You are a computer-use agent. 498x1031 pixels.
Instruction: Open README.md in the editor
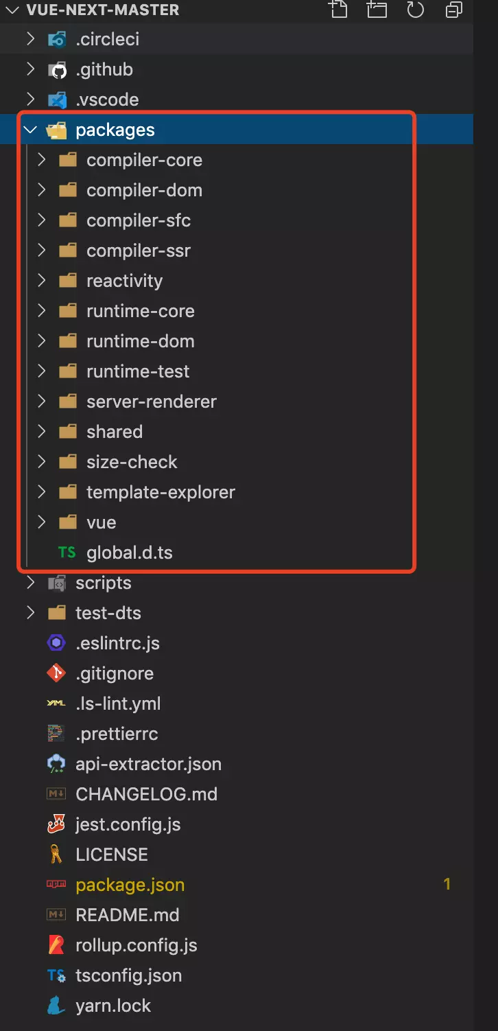coord(127,915)
